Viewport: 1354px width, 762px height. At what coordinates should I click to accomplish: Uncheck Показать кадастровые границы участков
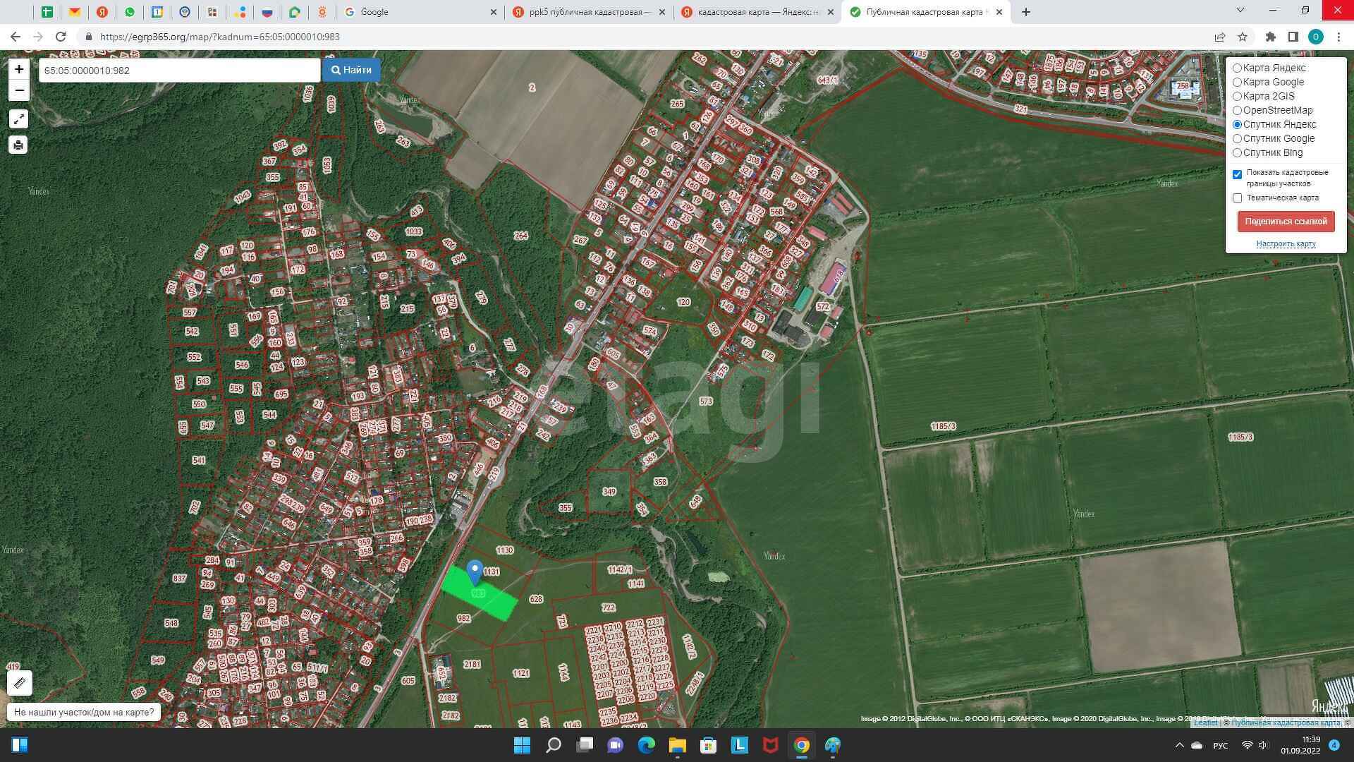tap(1237, 174)
